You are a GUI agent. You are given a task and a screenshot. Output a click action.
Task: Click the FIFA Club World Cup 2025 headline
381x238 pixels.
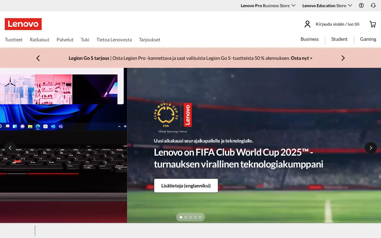tap(238, 158)
